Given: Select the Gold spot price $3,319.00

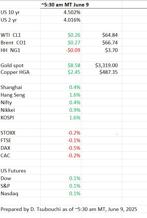Looking at the screenshot, I should pos(106,65).
